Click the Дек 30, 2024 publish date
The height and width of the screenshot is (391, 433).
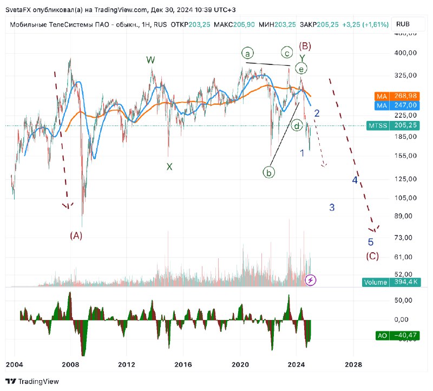172,10
